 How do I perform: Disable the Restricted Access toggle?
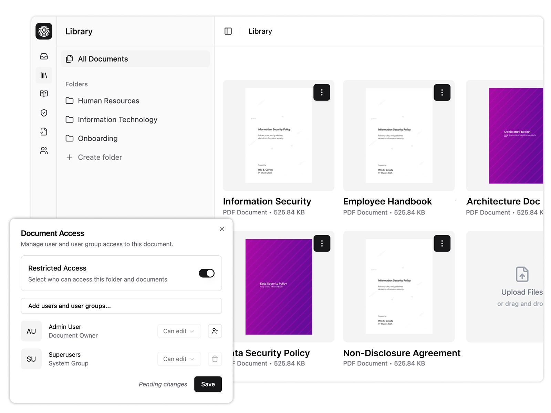click(x=206, y=273)
